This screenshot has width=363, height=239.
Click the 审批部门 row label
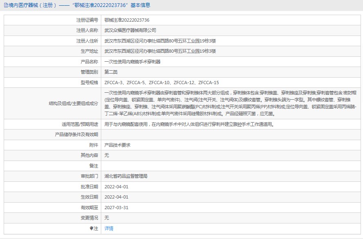(89, 176)
